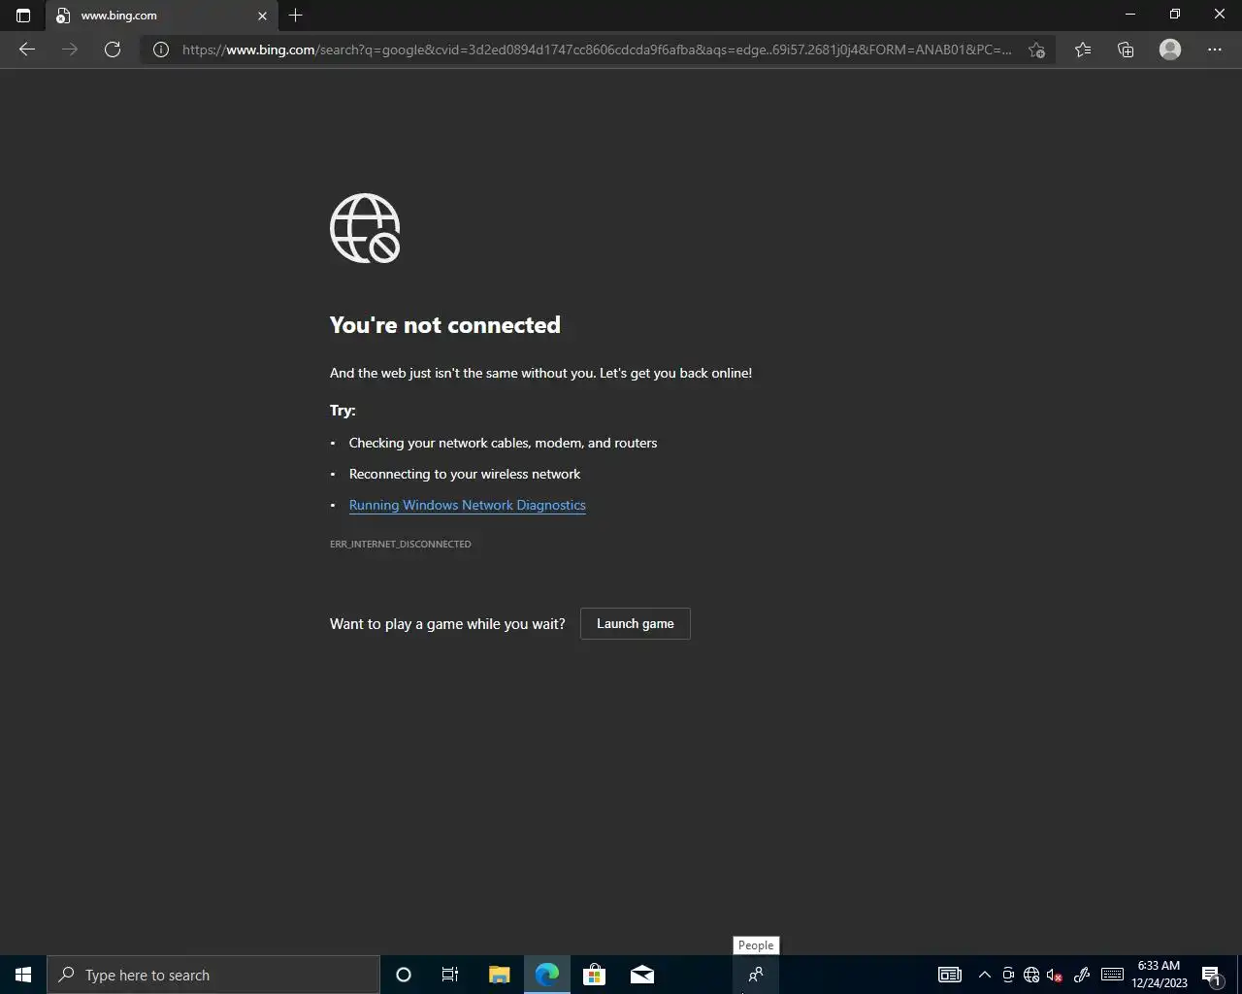This screenshot has height=994, width=1242.
Task: Launch the offline game
Action: point(636,624)
